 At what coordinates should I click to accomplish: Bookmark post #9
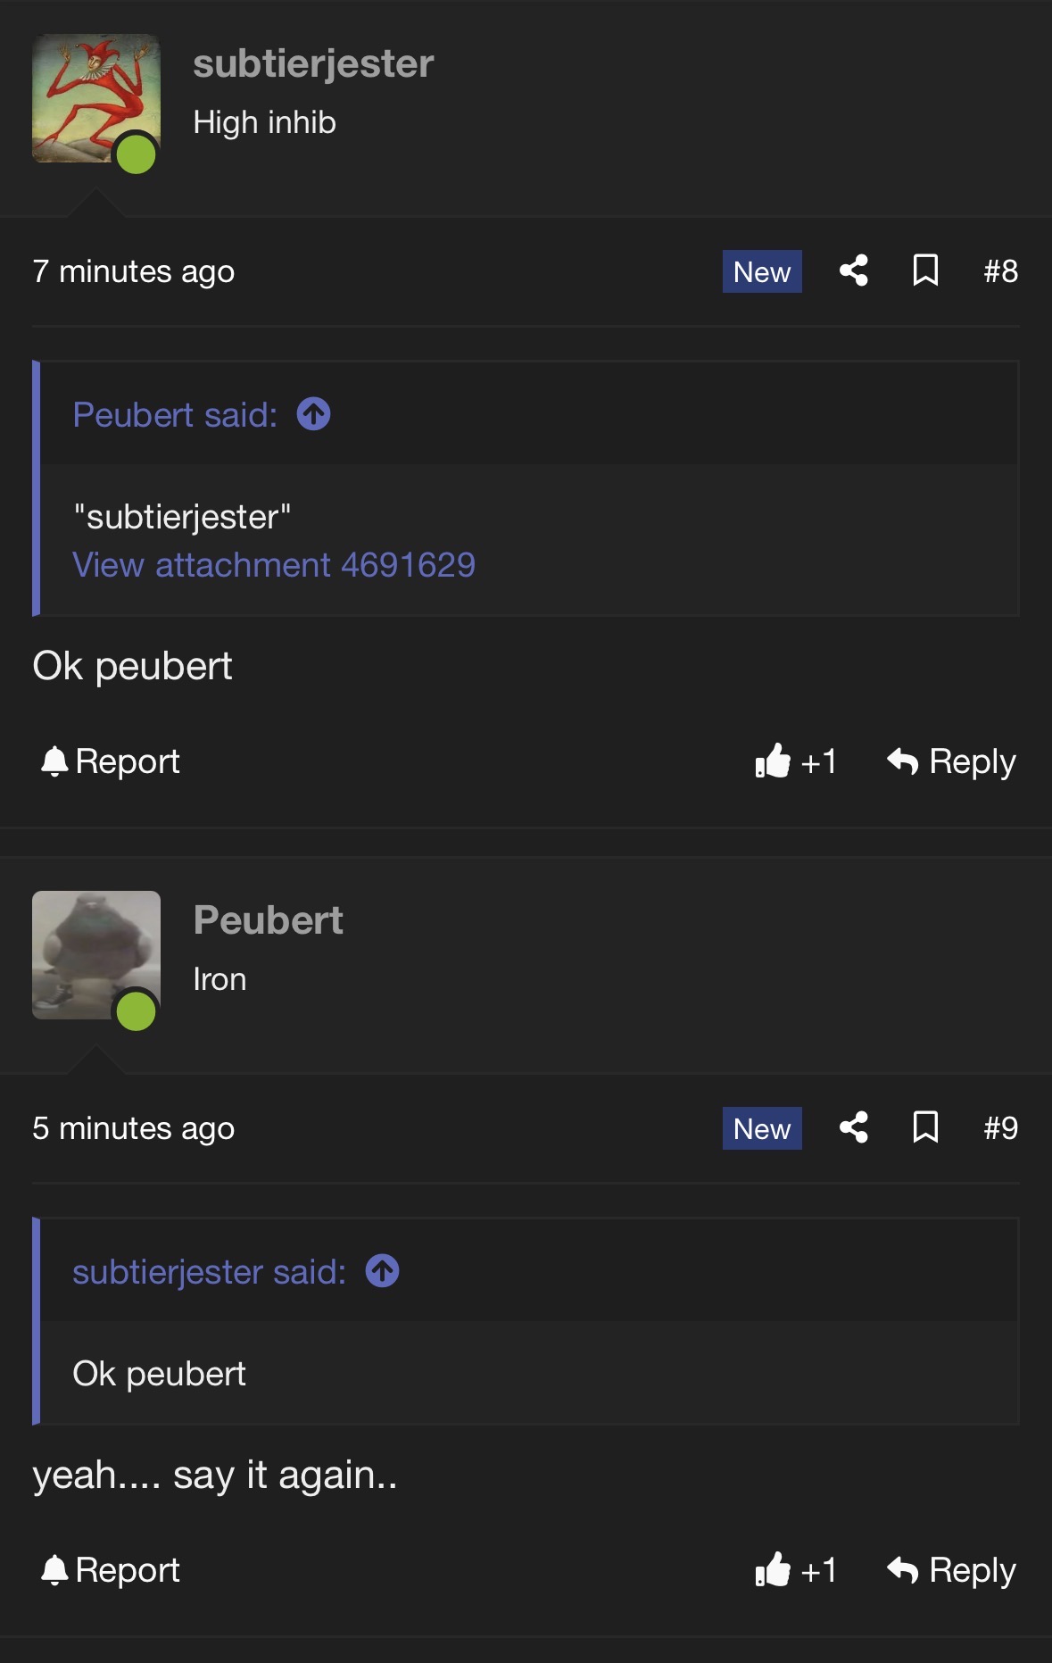(925, 1127)
